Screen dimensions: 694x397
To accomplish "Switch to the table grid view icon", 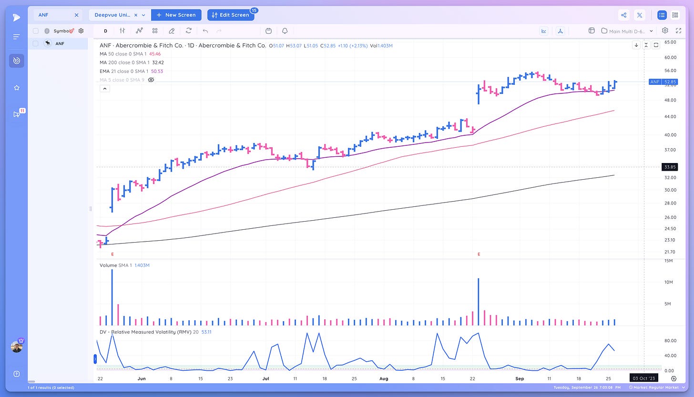I will 675,15.
